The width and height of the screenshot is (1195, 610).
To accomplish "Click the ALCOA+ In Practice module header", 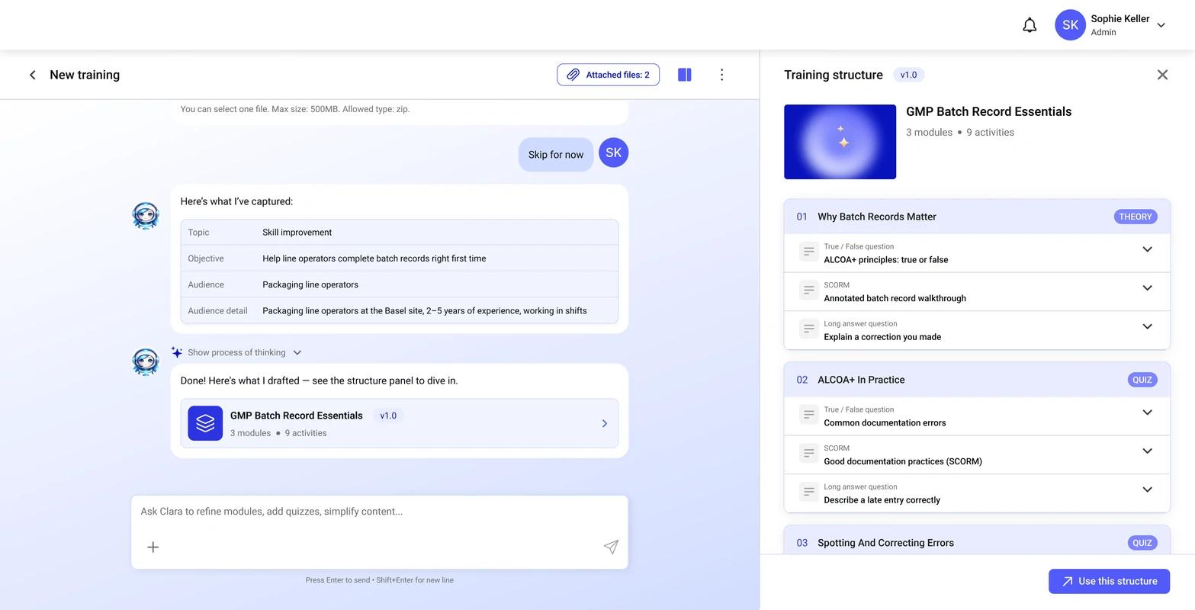I will (977, 380).
